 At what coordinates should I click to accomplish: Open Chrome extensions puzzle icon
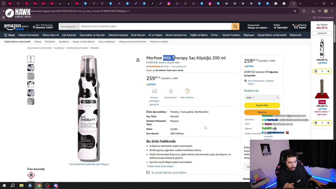coord(304,11)
